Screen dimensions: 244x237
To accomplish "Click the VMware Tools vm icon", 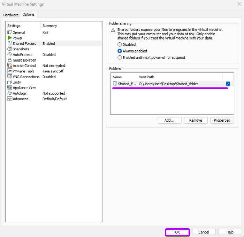I will point(9,71).
